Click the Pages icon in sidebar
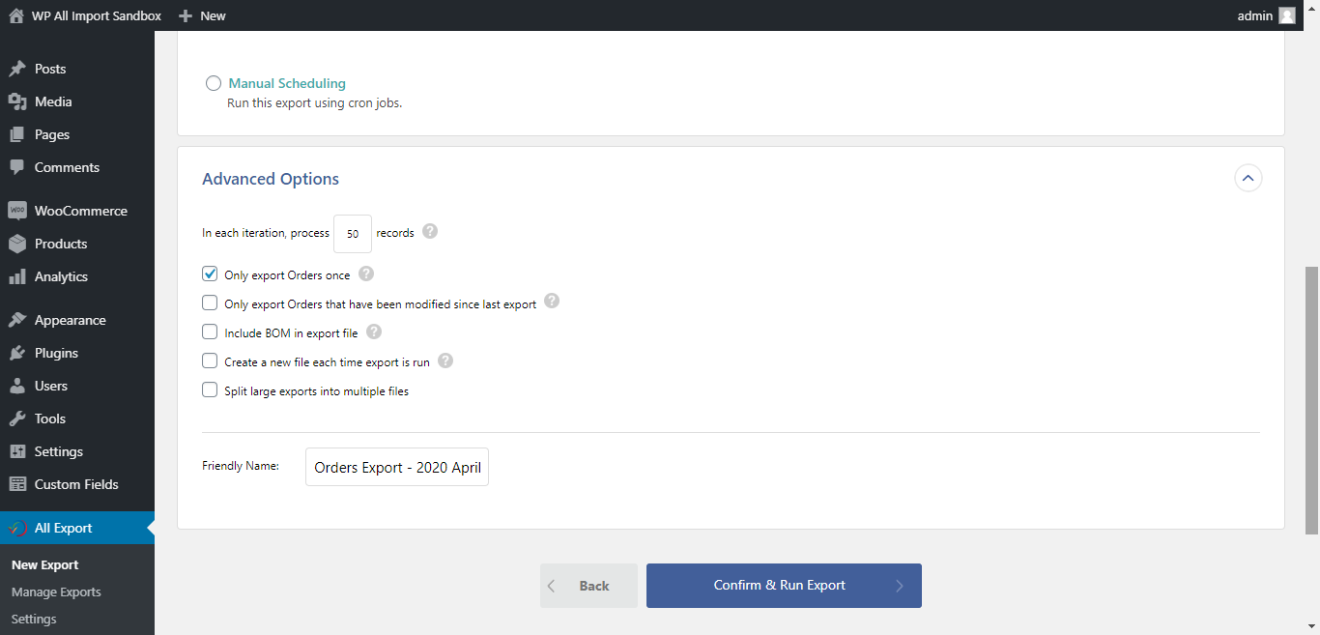This screenshot has width=1320, height=635. (x=17, y=134)
